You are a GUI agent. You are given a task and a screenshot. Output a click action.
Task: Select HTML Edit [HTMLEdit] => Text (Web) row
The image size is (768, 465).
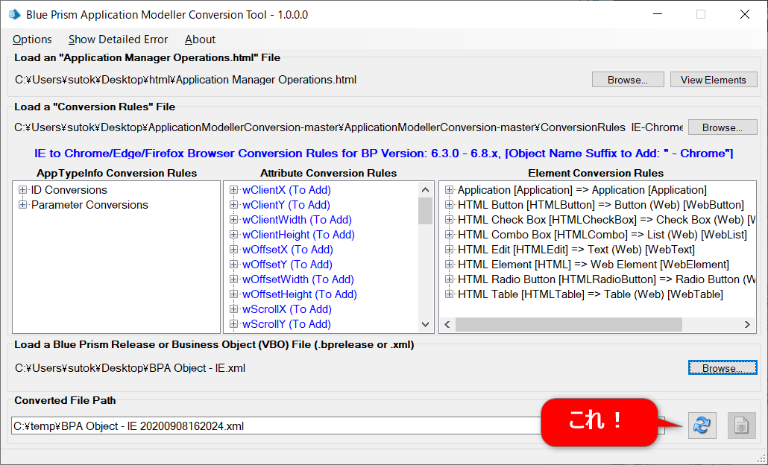[x=576, y=250]
